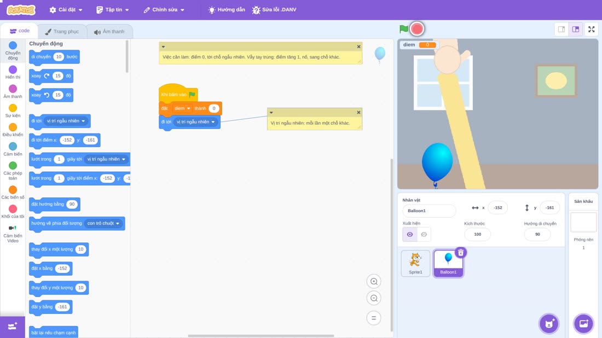Reset workspace zoom with equals button

pyautogui.click(x=374, y=318)
